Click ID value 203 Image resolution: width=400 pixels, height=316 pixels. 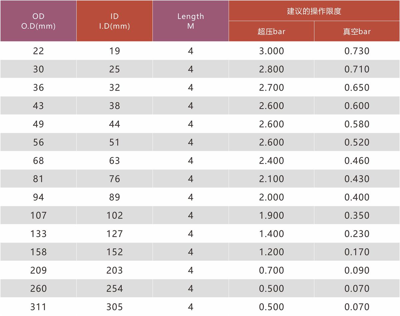click(x=114, y=270)
